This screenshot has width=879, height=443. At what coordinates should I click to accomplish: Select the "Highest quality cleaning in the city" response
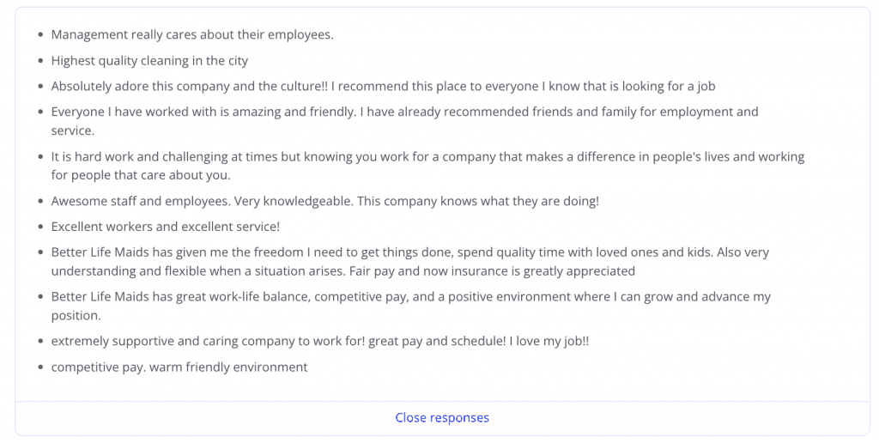click(149, 61)
